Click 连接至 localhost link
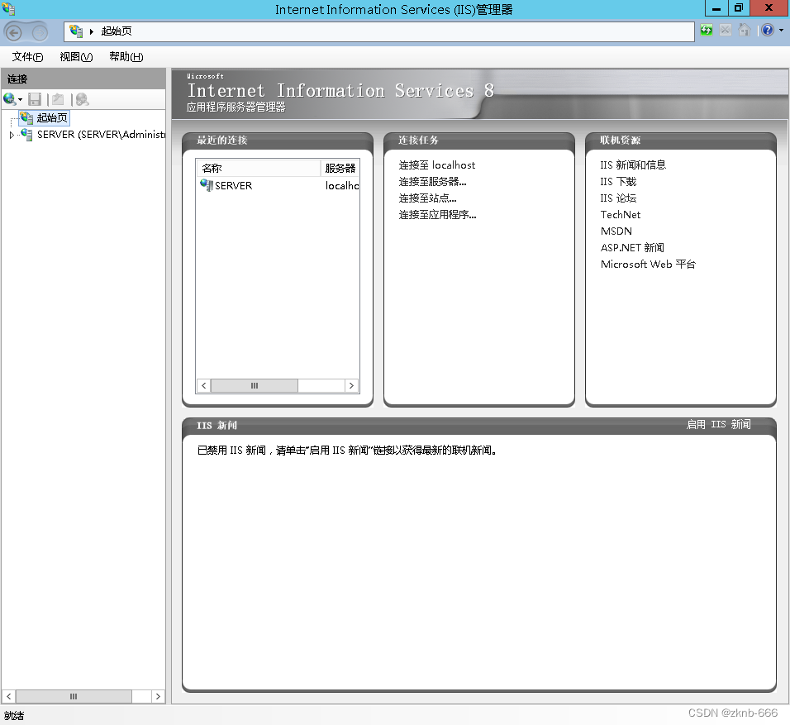 tap(437, 165)
